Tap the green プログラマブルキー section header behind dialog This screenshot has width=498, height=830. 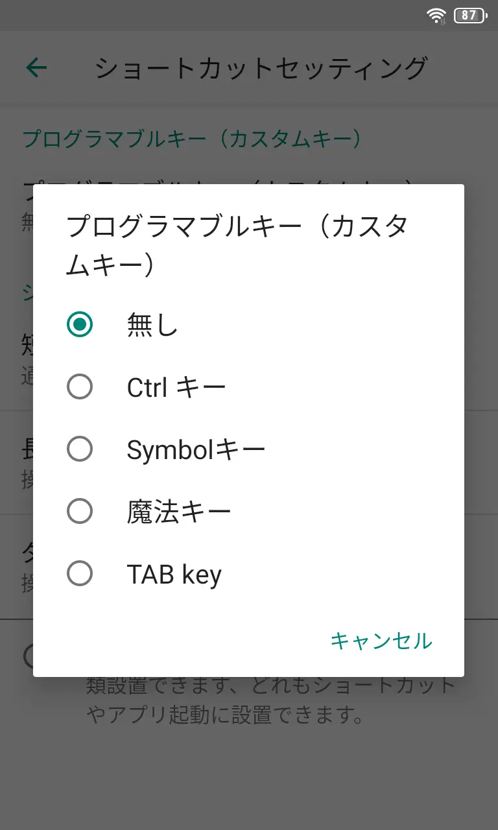click(192, 139)
